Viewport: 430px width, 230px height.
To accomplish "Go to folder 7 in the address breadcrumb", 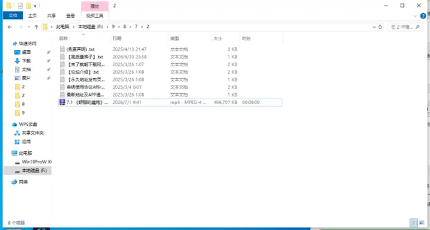I will 136,27.
